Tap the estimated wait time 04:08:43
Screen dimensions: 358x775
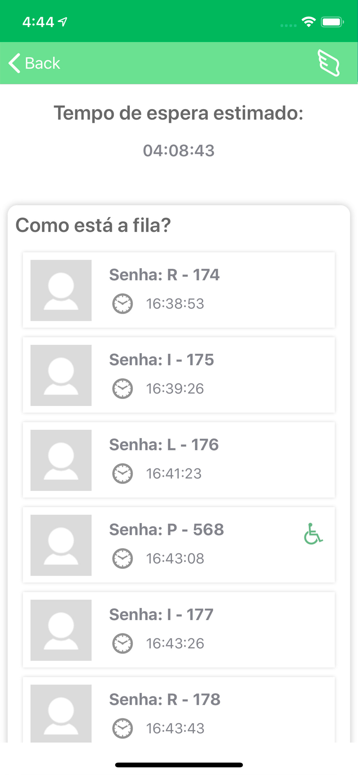pos(179,151)
